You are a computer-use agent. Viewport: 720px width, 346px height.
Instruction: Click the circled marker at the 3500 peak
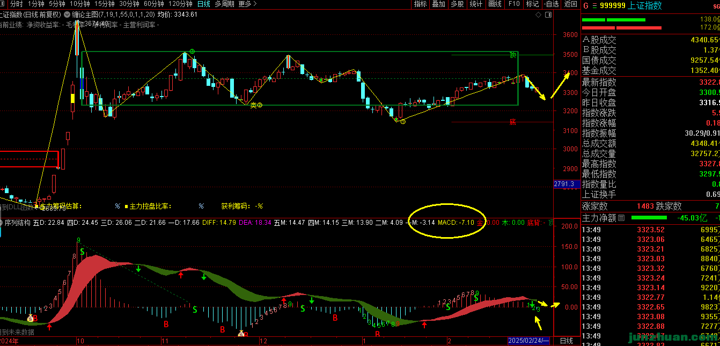[x=192, y=51]
